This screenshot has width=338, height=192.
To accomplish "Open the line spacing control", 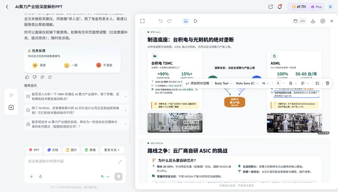I will 317,83.
